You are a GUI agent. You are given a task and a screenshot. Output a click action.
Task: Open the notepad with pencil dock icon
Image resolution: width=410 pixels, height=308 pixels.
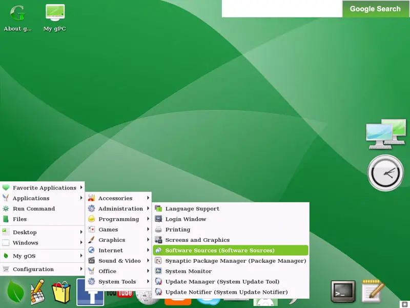[x=373, y=291]
